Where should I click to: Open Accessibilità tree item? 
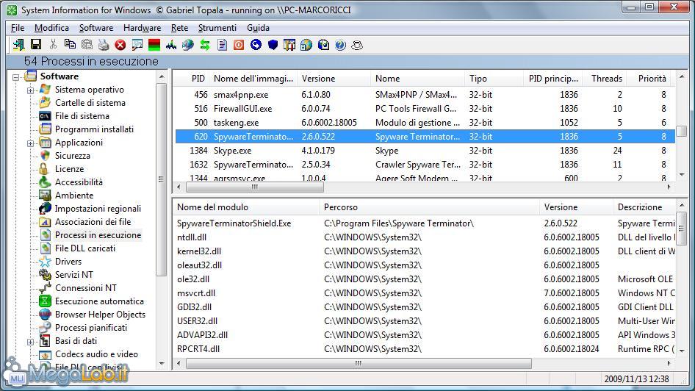tap(79, 182)
